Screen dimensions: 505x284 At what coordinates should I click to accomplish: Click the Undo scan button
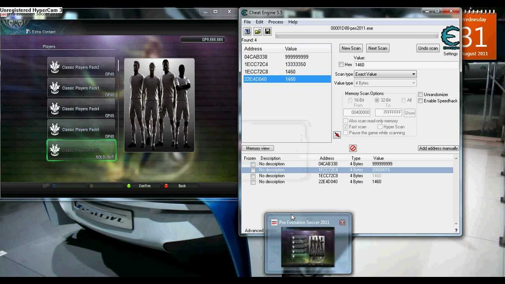pos(428,48)
